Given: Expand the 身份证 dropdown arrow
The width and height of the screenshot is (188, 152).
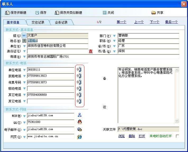Looking at the screenshot, I should click(24, 51).
